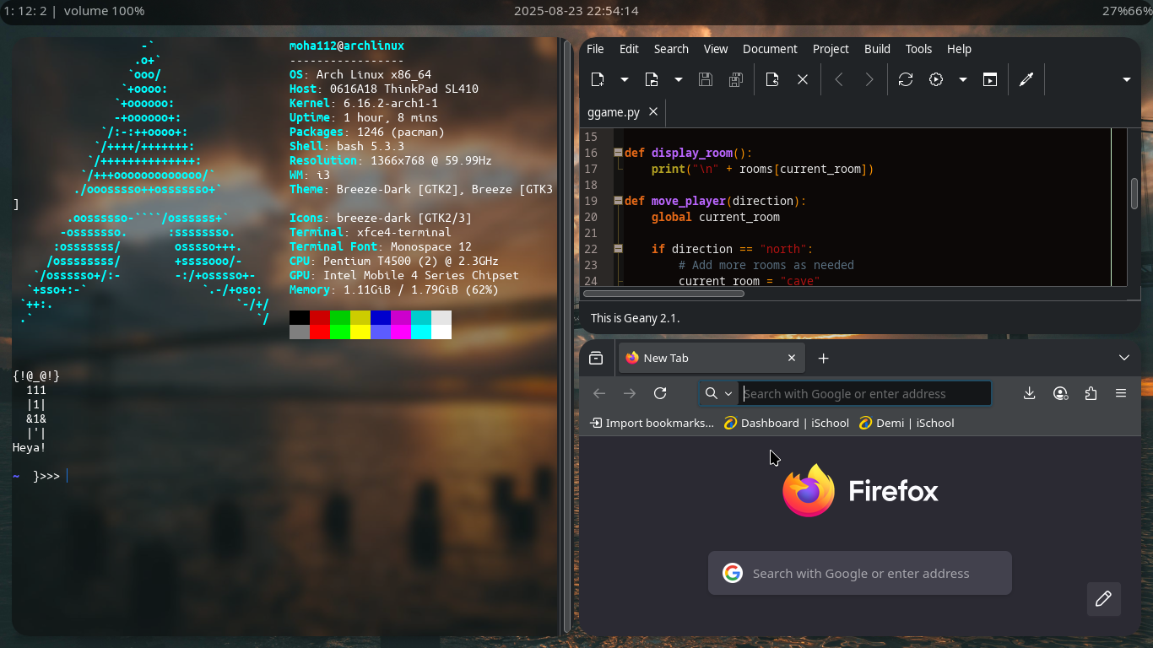Open the File menu in Geany
Image resolution: width=1153 pixels, height=648 pixels.
click(x=595, y=49)
